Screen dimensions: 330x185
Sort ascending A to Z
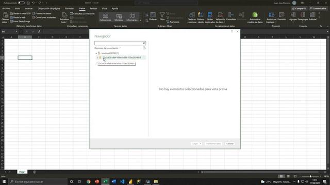[146, 15]
